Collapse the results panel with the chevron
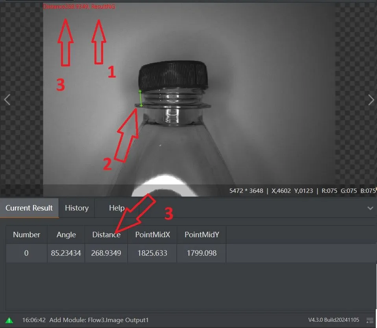This screenshot has height=328, width=377. click(370, 208)
